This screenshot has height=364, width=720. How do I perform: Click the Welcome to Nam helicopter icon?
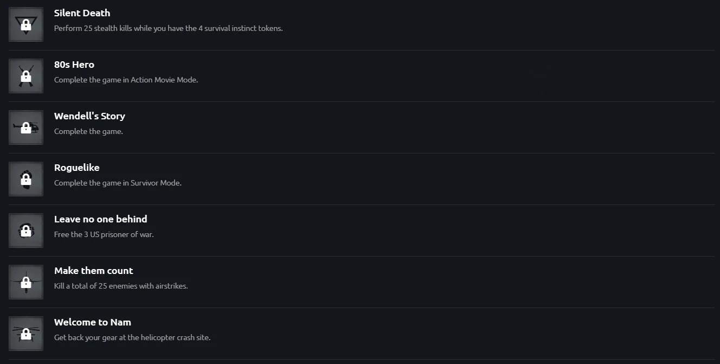(25, 334)
